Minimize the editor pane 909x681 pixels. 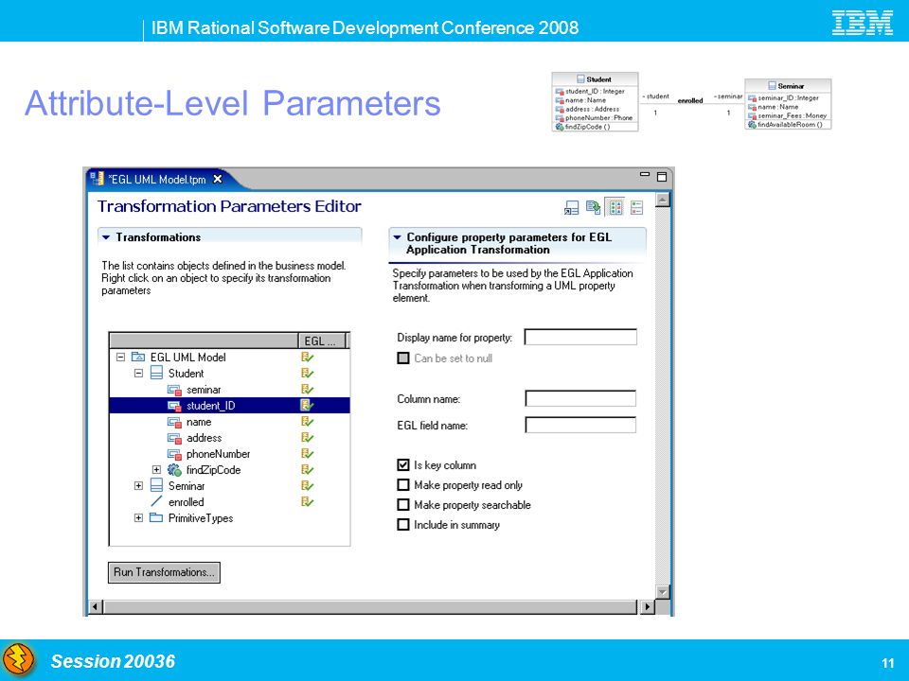(x=645, y=174)
